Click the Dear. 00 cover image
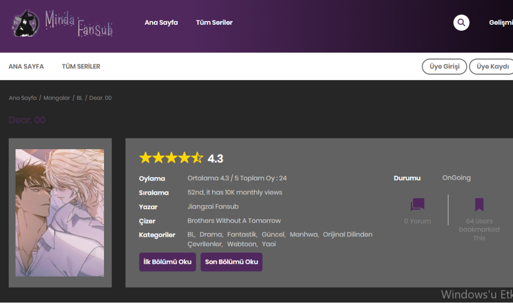The height and width of the screenshot is (303, 513). (x=60, y=213)
